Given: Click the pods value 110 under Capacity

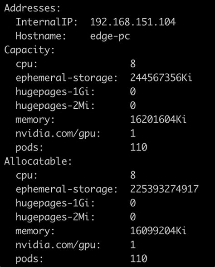Looking at the screenshot, I should tap(139, 147).
